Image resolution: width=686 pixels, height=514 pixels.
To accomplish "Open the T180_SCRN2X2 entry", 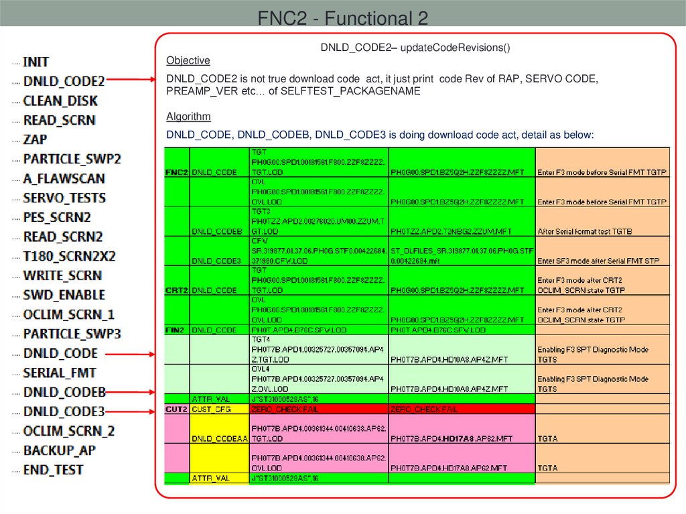I will point(69,256).
